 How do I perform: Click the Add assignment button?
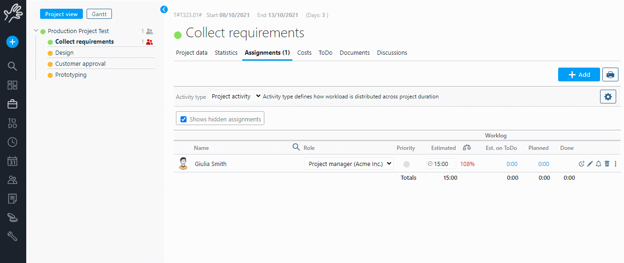[579, 74]
